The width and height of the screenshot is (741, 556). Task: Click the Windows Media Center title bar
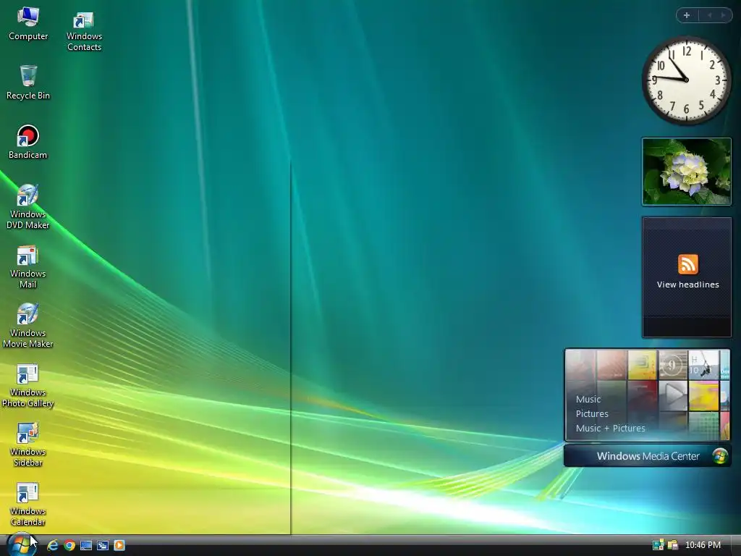[x=648, y=456]
